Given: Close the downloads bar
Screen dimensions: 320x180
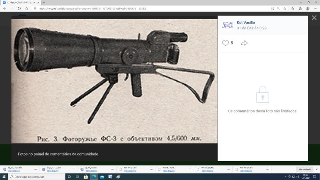Looking at the screenshot, I should tap(316, 169).
